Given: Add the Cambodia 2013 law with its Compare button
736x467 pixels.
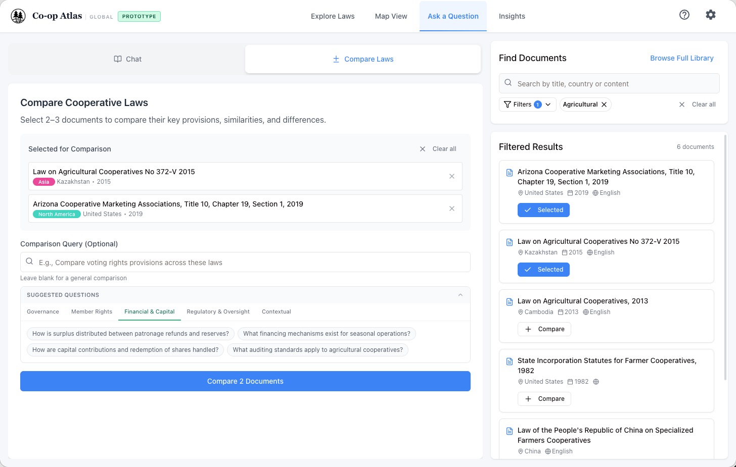Looking at the screenshot, I should [544, 329].
